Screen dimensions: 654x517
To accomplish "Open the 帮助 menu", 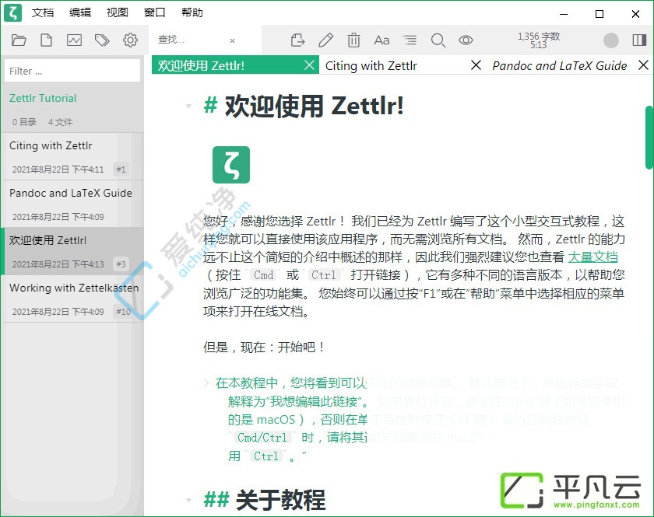I will point(192,13).
